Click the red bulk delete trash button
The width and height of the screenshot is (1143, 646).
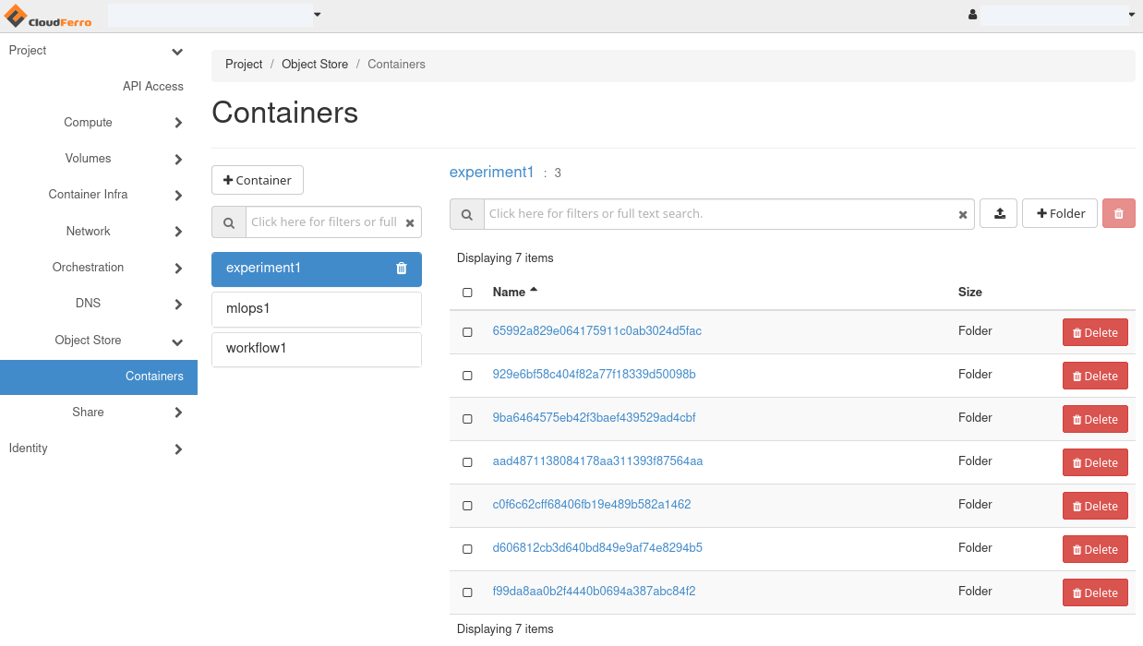(x=1119, y=213)
